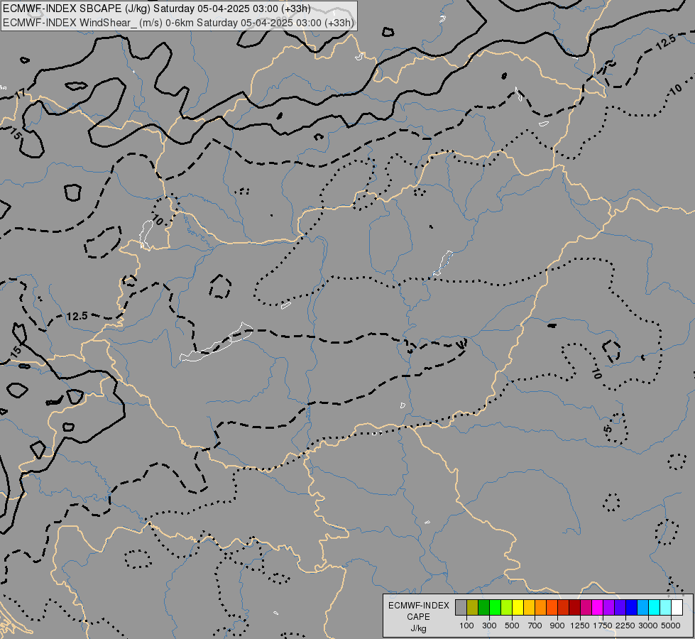This screenshot has width=695, height=639.
Task: Select the dark red legend swatch
Action: [574, 608]
